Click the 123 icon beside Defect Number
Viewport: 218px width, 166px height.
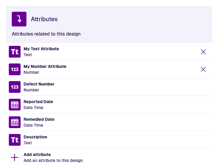pyautogui.click(x=15, y=87)
